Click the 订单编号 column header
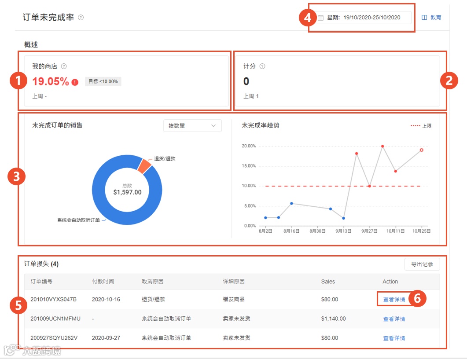The image size is (467, 359). (41, 282)
